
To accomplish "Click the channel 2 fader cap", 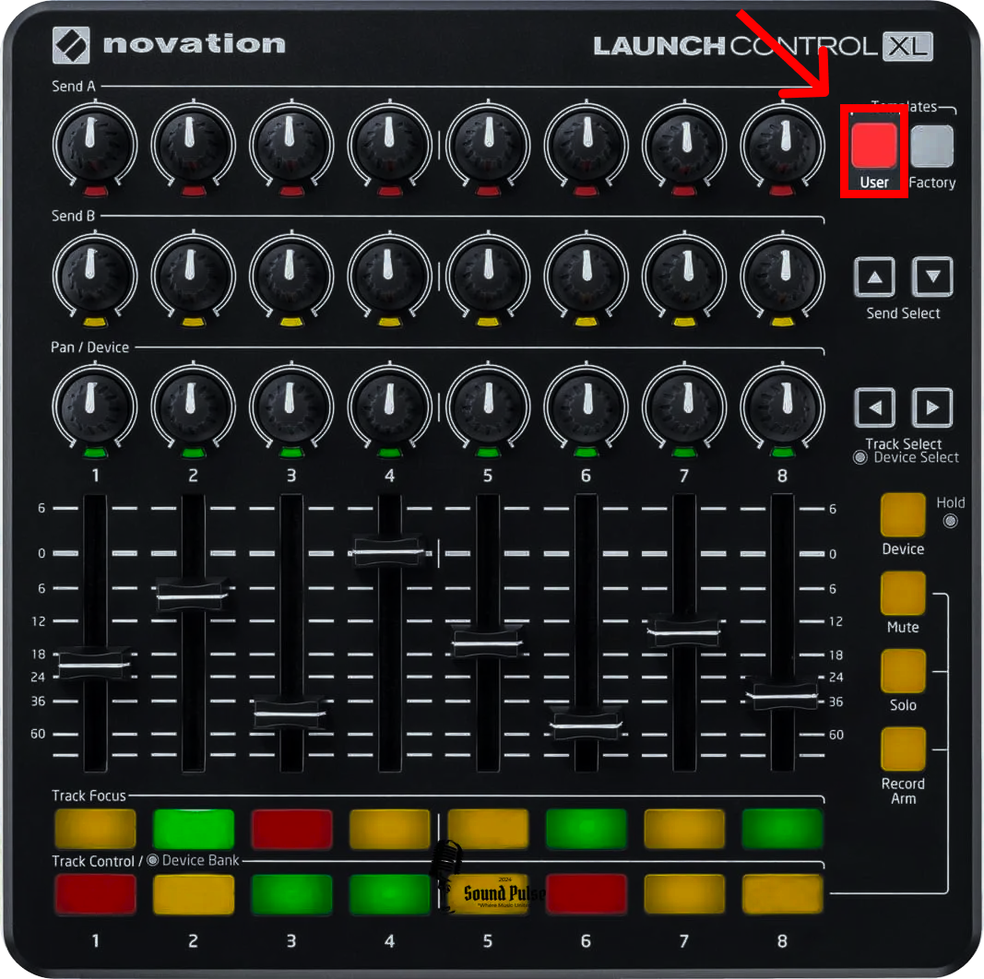I will coord(193,595).
